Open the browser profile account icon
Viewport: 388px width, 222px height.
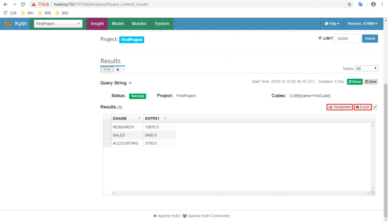coord(373,4)
